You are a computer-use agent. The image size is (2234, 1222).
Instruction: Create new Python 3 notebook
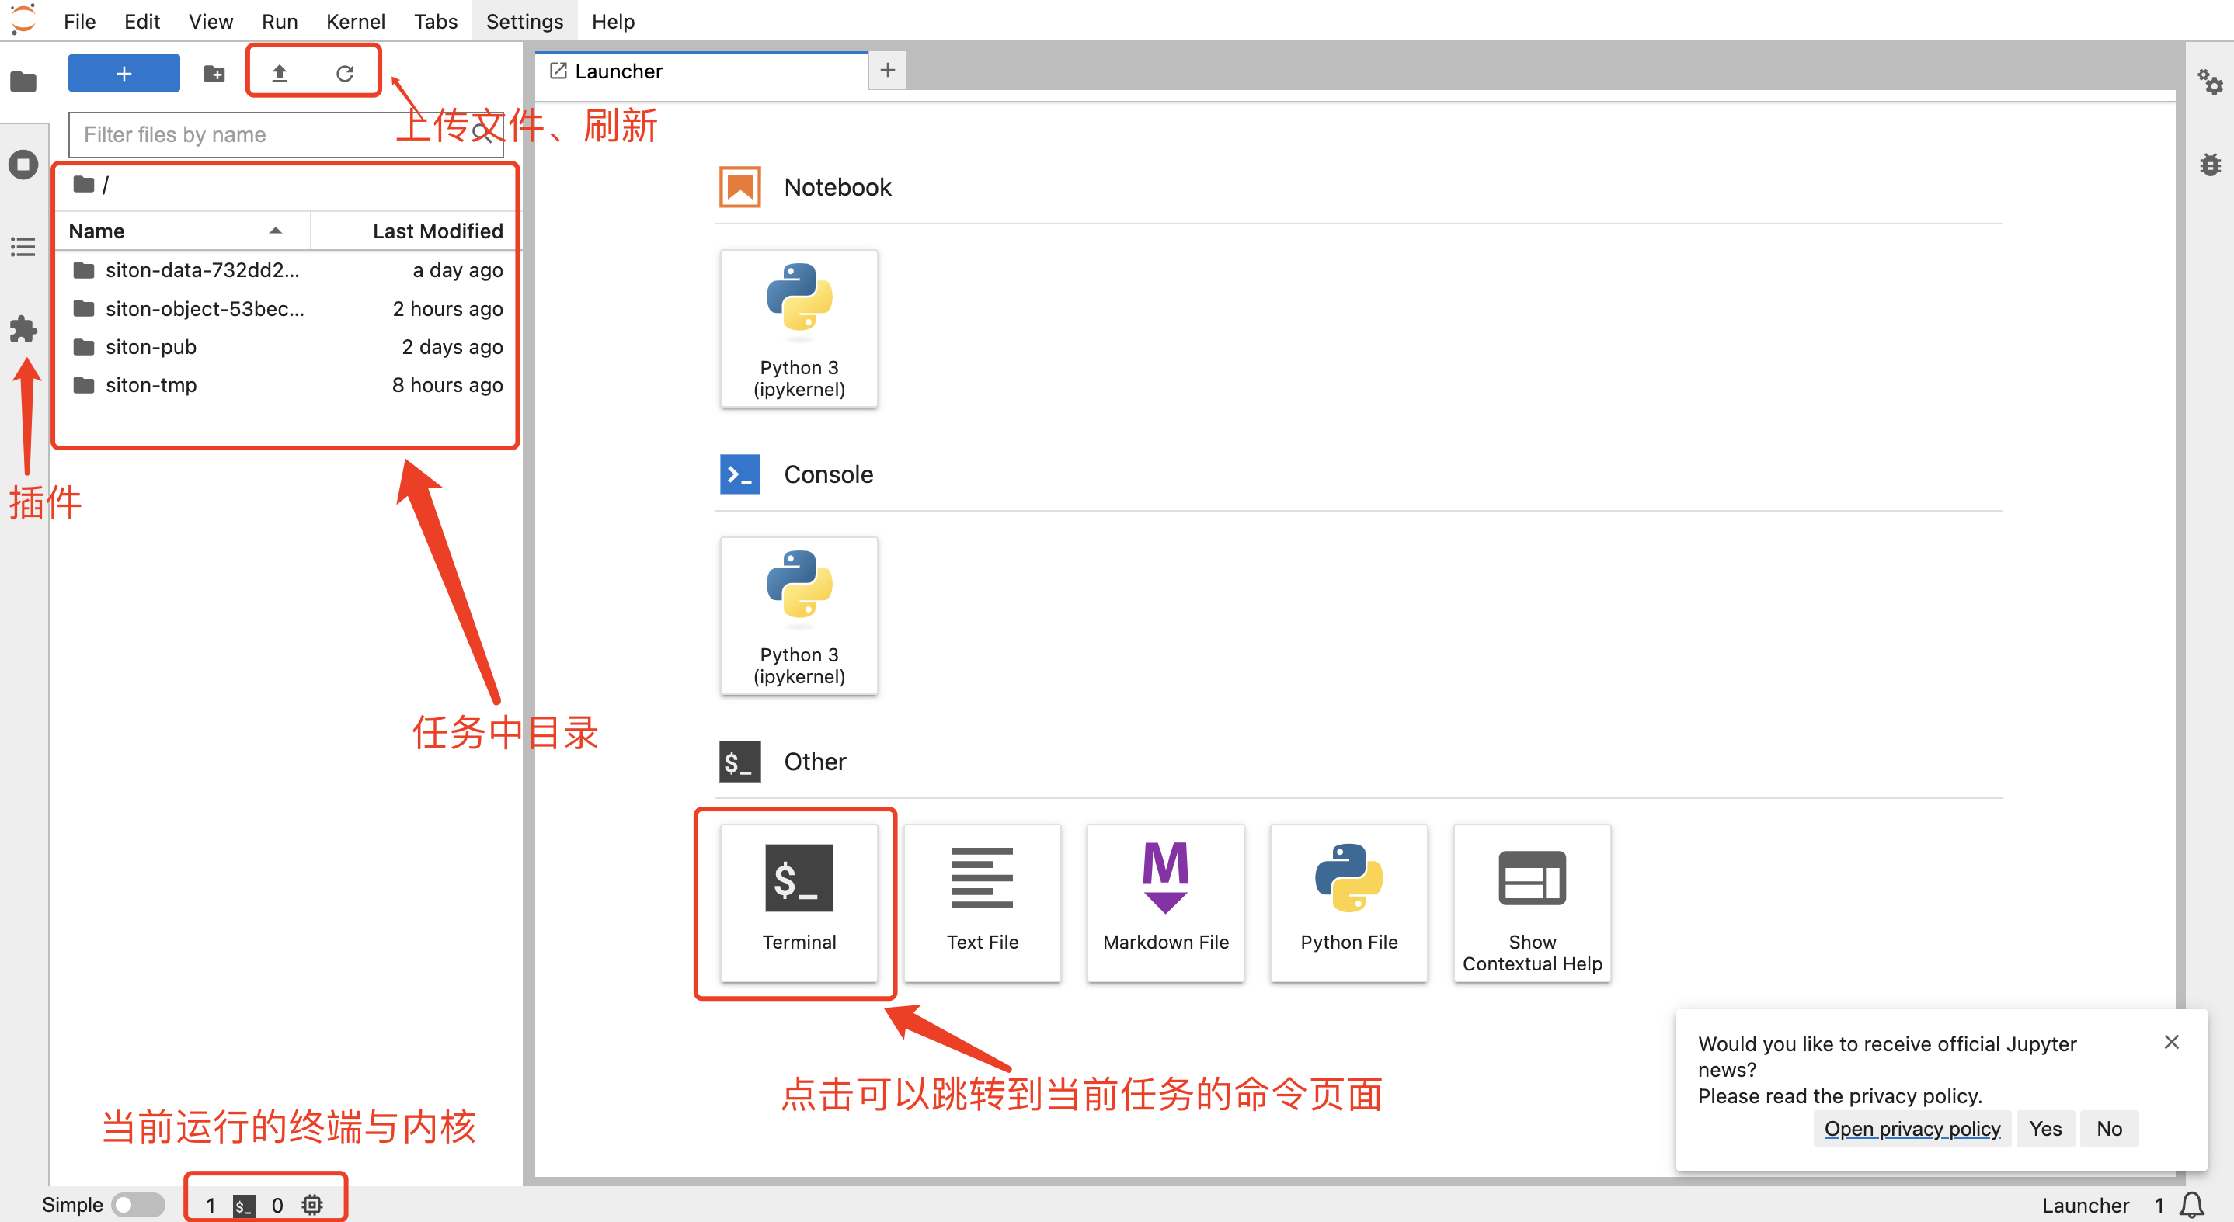(x=799, y=322)
